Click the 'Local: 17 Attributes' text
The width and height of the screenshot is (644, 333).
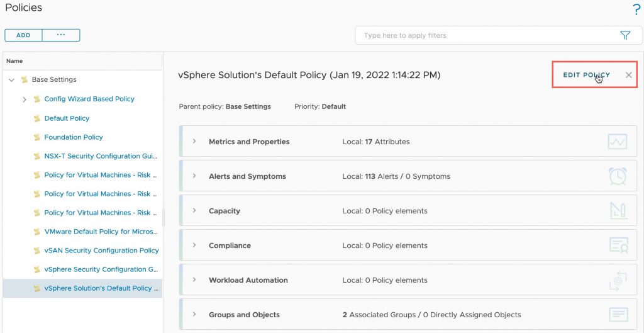click(376, 142)
